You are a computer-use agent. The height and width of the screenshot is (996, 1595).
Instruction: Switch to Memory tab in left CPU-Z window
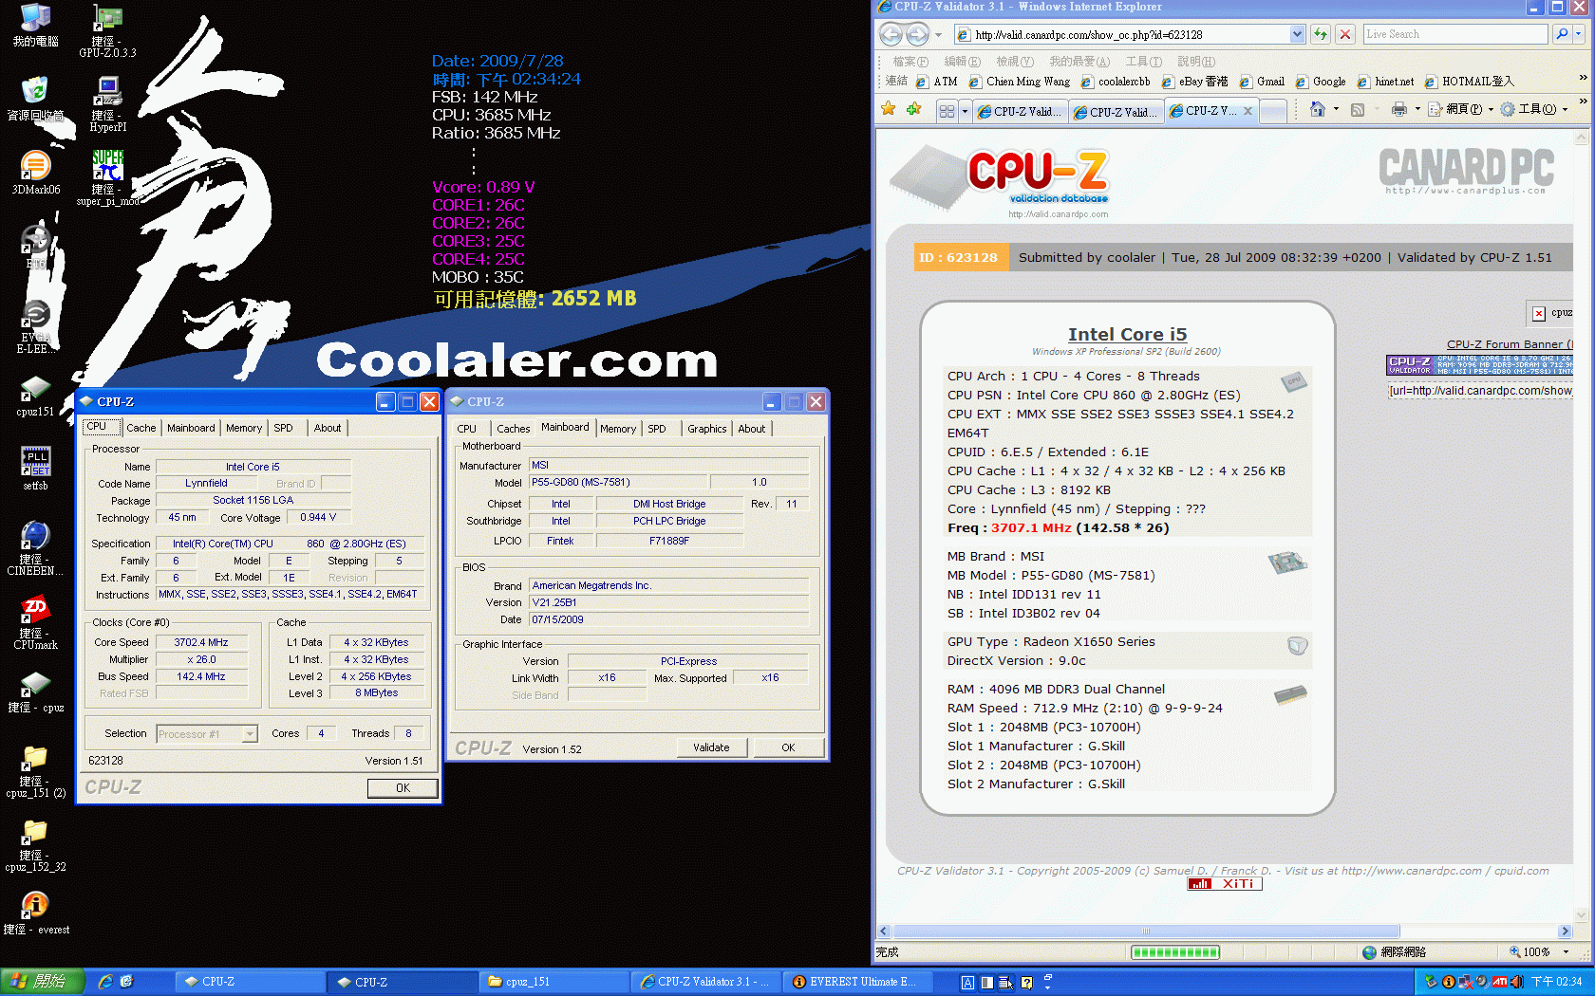(x=244, y=428)
